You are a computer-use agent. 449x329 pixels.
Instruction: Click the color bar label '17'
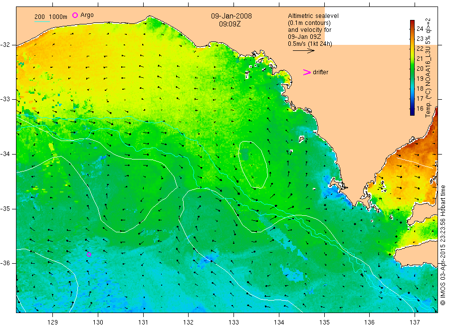point(420,99)
